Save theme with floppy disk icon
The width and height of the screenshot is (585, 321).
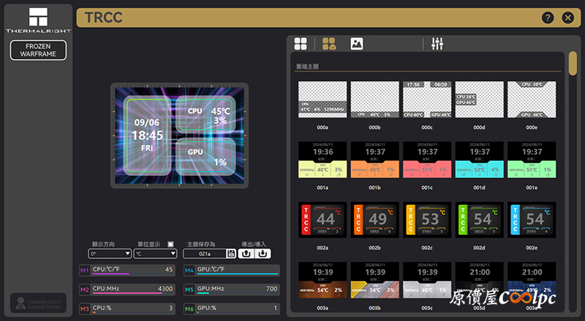231,254
